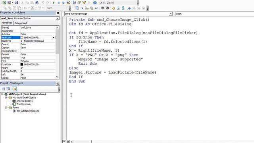The width and height of the screenshot is (254, 143).
Task: Run the macro with the green play icon
Action: (x=54, y=3)
